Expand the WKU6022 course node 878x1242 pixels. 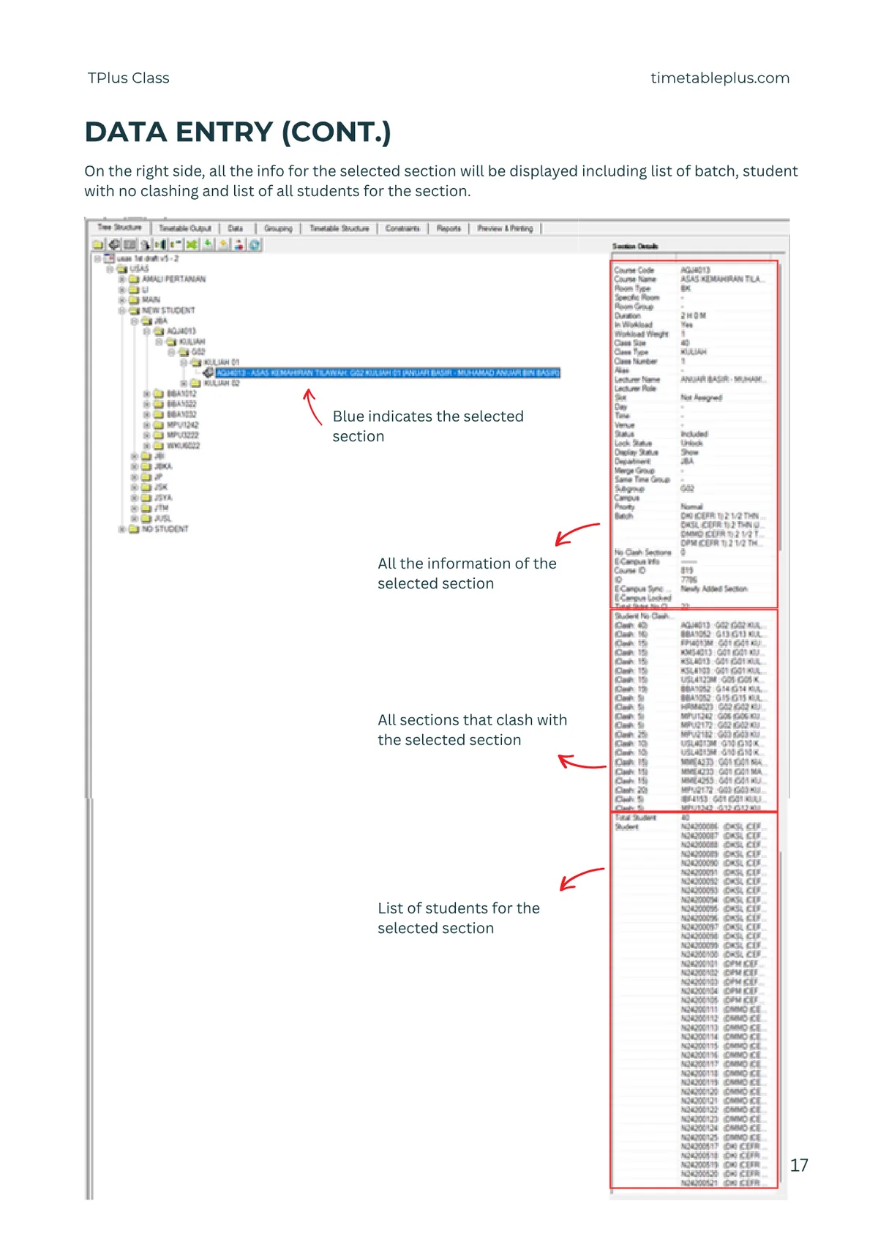[x=147, y=445]
